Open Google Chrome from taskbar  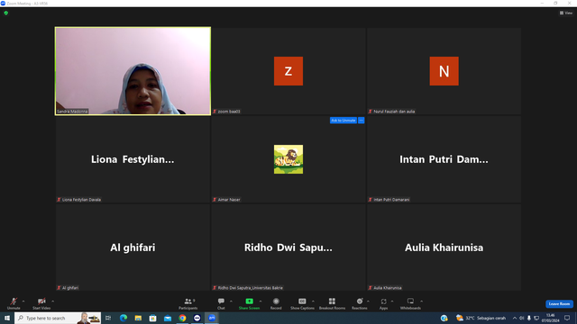tap(182, 318)
